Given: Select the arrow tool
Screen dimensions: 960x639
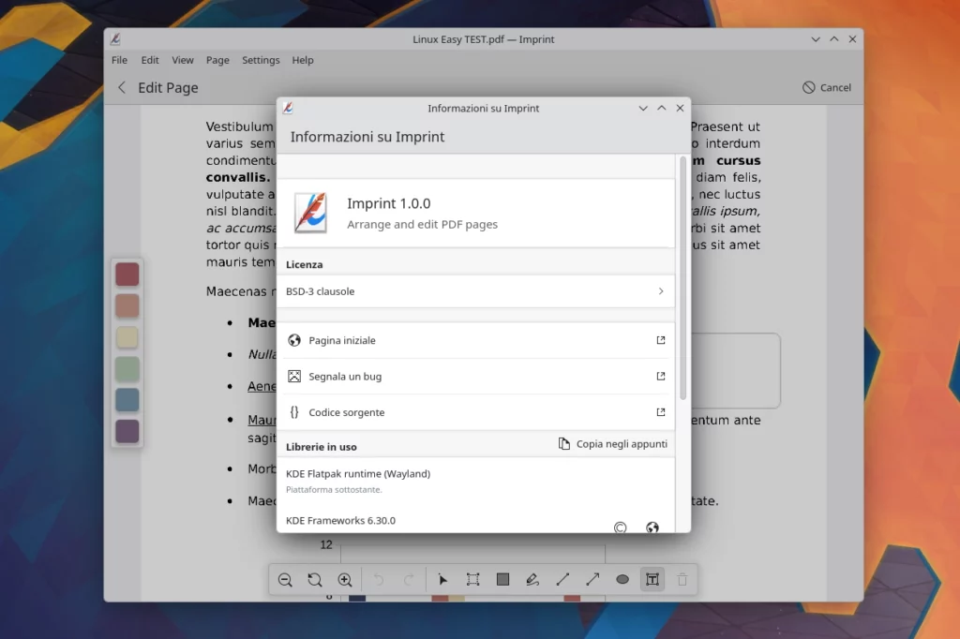Looking at the screenshot, I should tap(592, 580).
